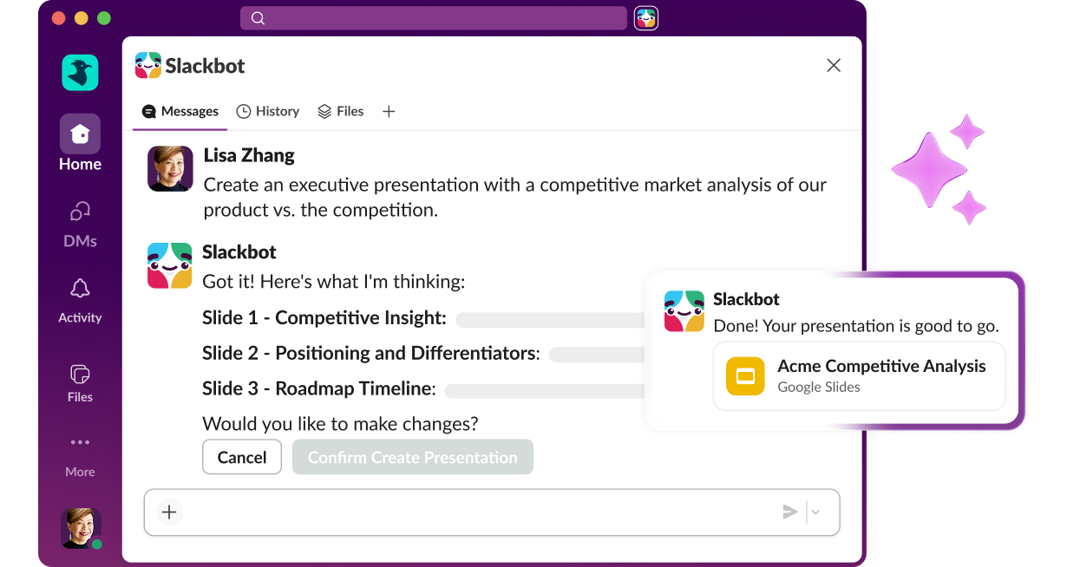Click the Slackbot sender name in conversation
This screenshot has height=567, width=1067.
pyautogui.click(x=239, y=252)
